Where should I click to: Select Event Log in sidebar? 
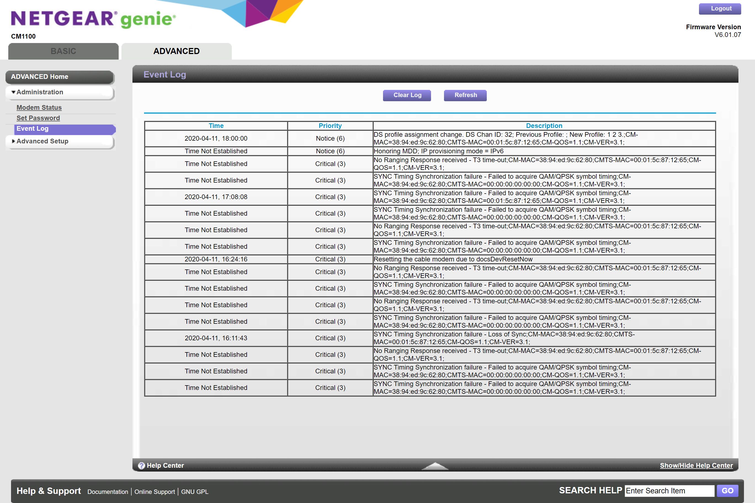click(x=65, y=129)
